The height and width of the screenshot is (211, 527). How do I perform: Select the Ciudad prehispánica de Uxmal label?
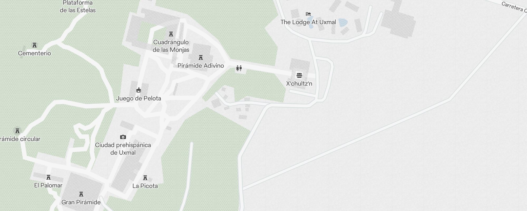pos(123,149)
